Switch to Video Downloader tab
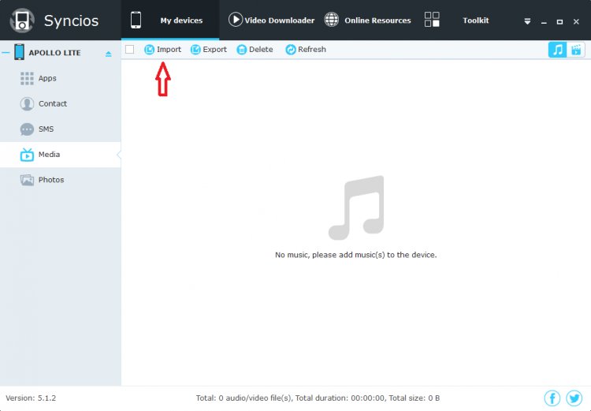The width and height of the screenshot is (591, 411). pos(271,21)
